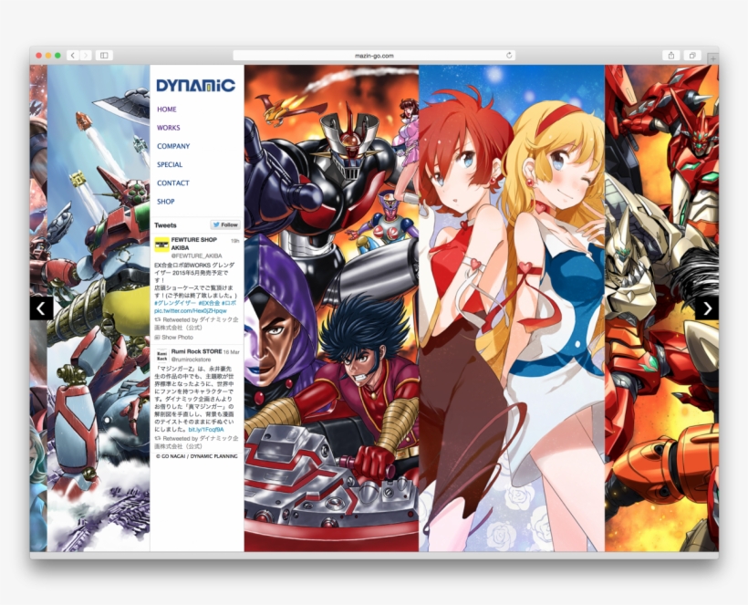The image size is (748, 605).
Task: Open the pic.twitter.com link in tweet
Action: click(x=190, y=311)
